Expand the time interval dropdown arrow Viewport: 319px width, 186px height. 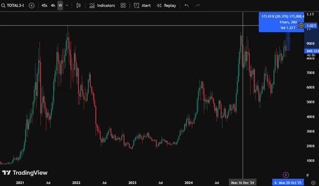pos(67,5)
